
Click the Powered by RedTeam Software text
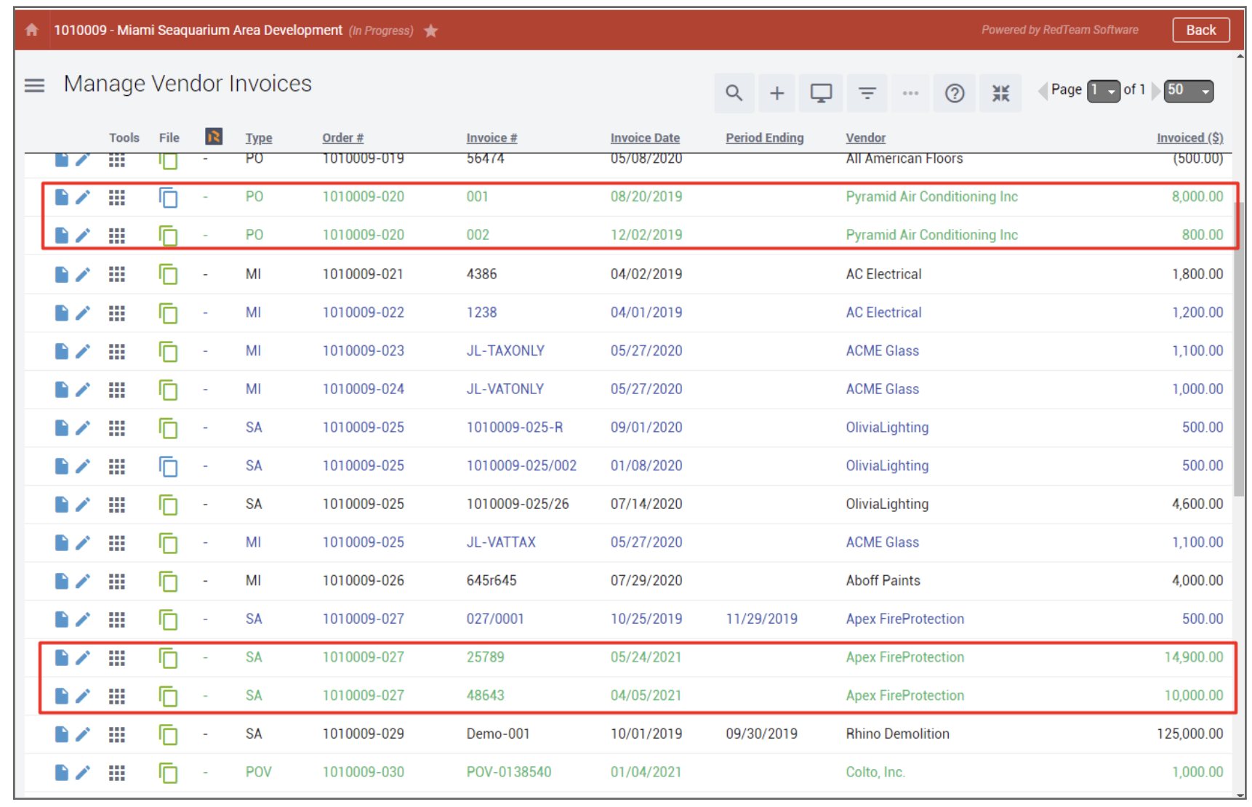pos(1059,30)
